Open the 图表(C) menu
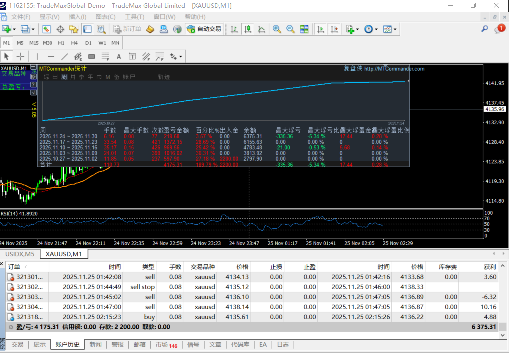 pos(105,17)
